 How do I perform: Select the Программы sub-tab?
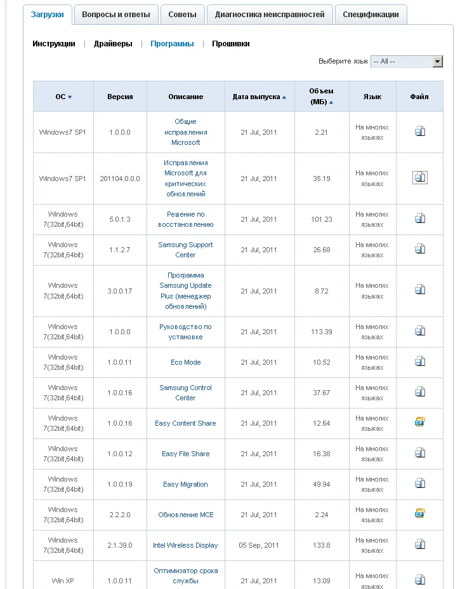[172, 44]
